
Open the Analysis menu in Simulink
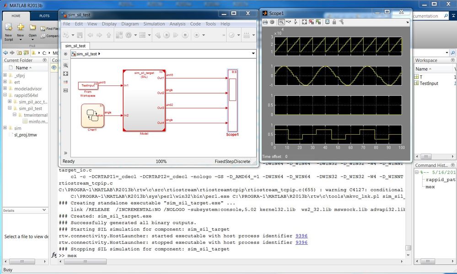[177, 24]
